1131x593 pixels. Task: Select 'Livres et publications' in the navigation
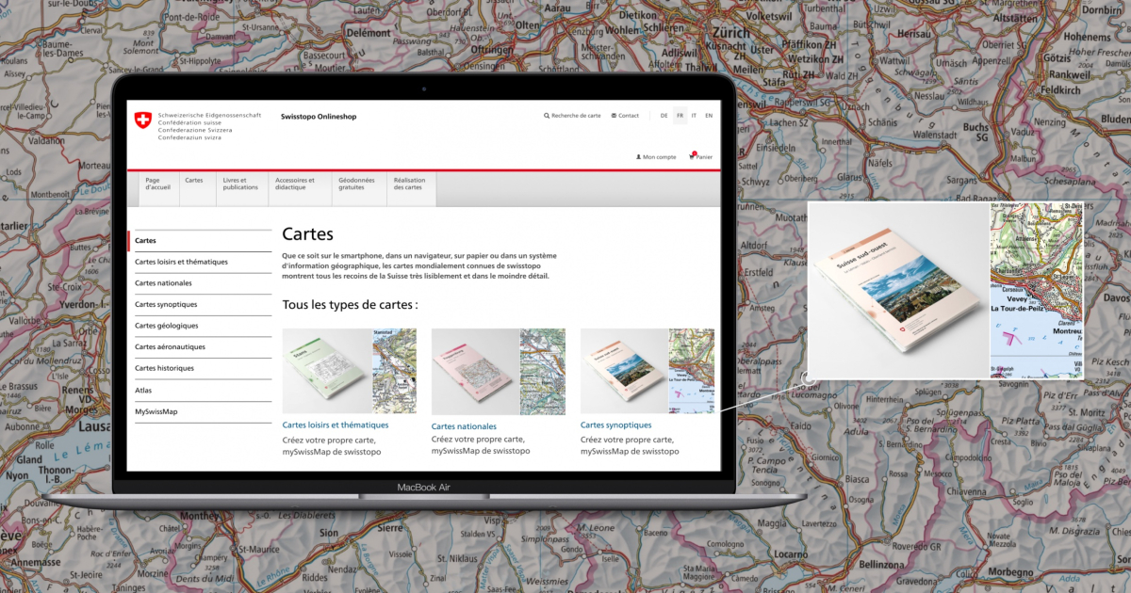pos(239,185)
